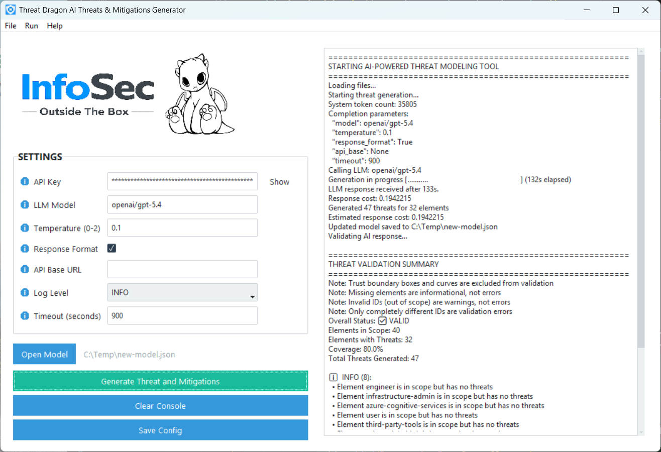Open the File menu

[x=10, y=26]
